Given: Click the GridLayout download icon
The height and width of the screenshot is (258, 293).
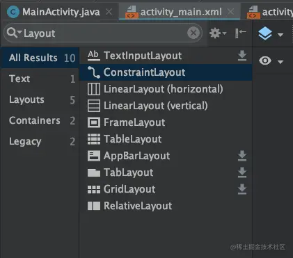Looking at the screenshot, I should click(x=242, y=189).
